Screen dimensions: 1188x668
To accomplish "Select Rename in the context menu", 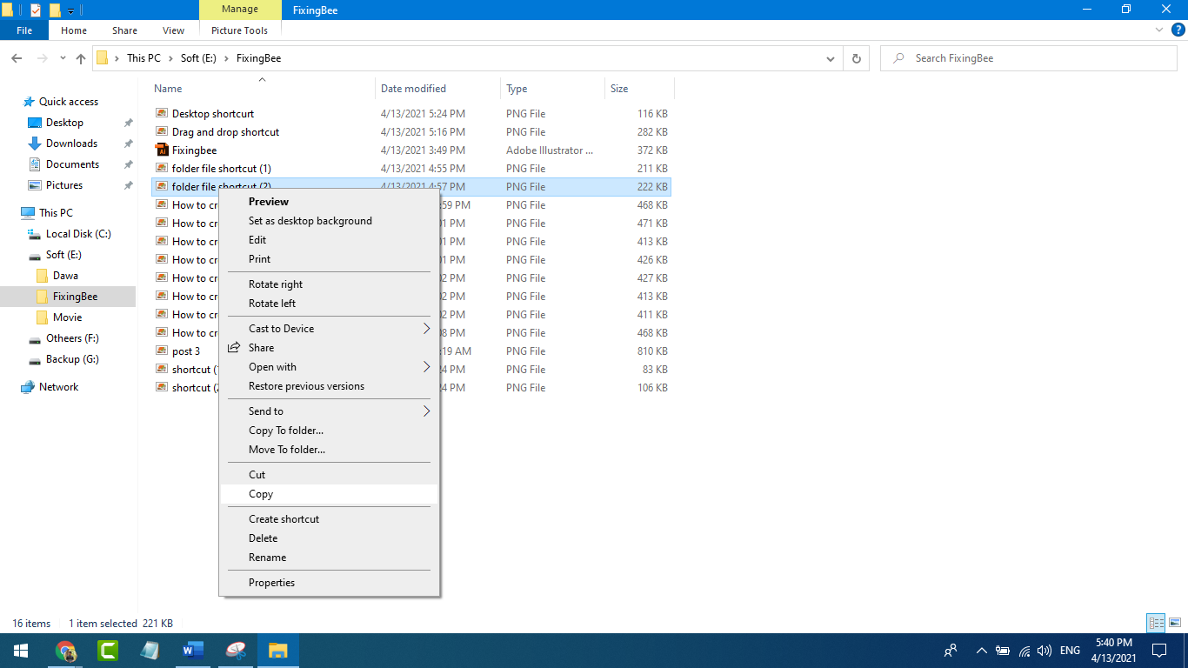I will coord(267,558).
